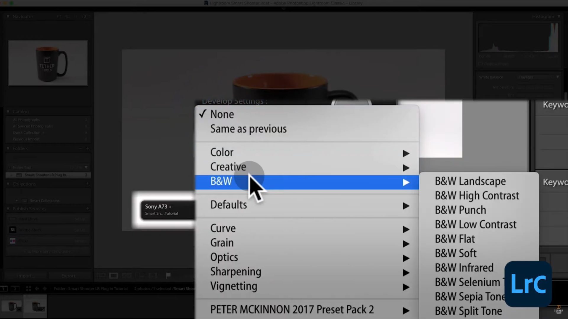Open the Curve presets submenu
Image resolution: width=568 pixels, height=319 pixels.
coord(307,228)
